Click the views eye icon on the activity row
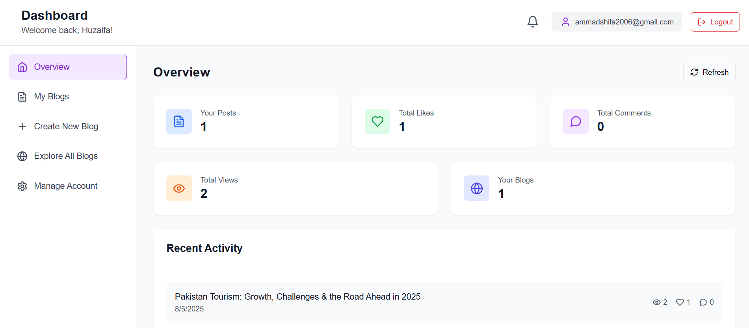The height and width of the screenshot is (328, 749). pos(656,302)
